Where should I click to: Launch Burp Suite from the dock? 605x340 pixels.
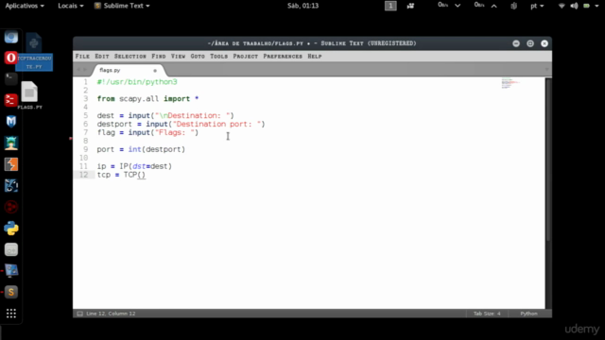coord(10,164)
